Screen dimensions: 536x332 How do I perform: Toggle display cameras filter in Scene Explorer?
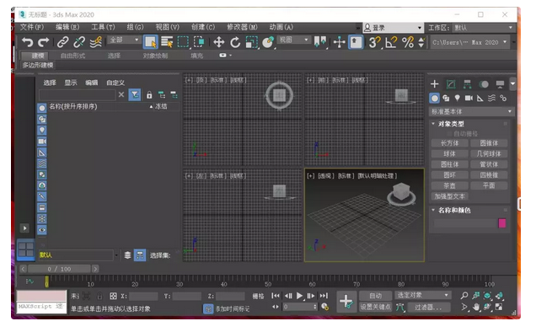41,142
